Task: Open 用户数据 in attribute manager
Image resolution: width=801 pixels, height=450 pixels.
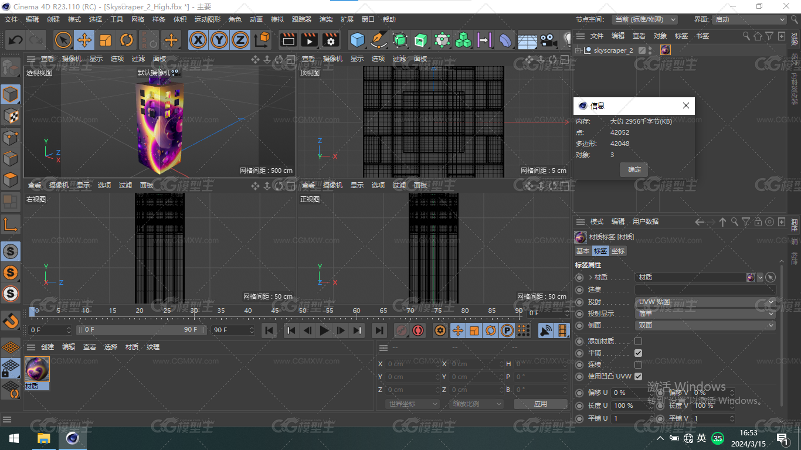Action: pyautogui.click(x=645, y=221)
